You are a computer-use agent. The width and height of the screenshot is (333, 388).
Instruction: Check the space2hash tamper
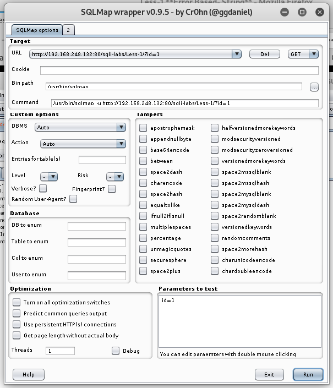(x=143, y=194)
